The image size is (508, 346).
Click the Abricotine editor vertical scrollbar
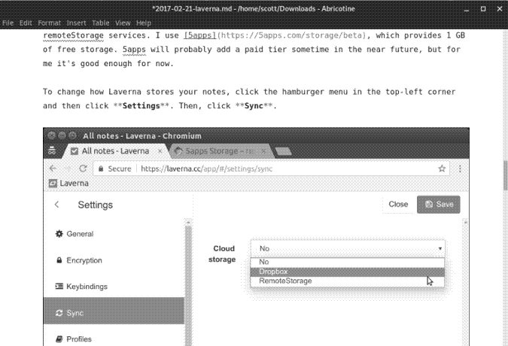506,175
